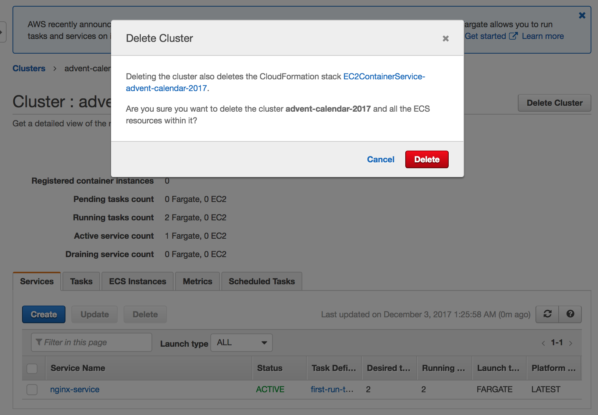
Task: Click the Running tasks count value
Action: pos(196,217)
